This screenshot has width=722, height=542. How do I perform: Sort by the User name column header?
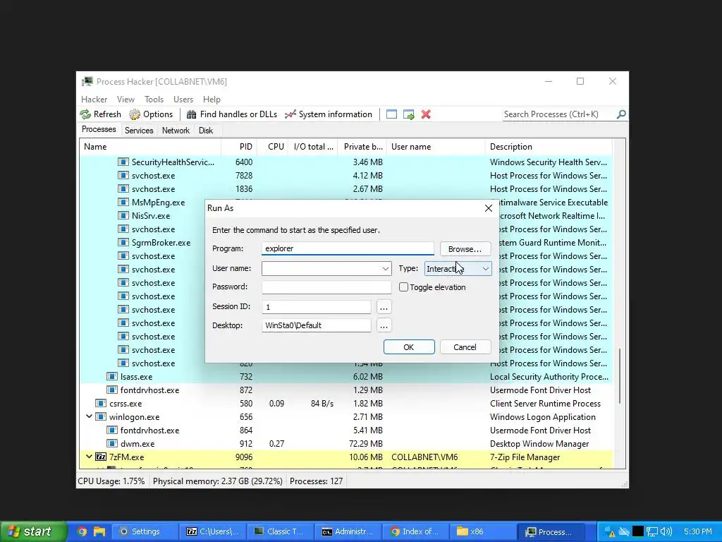coord(436,147)
